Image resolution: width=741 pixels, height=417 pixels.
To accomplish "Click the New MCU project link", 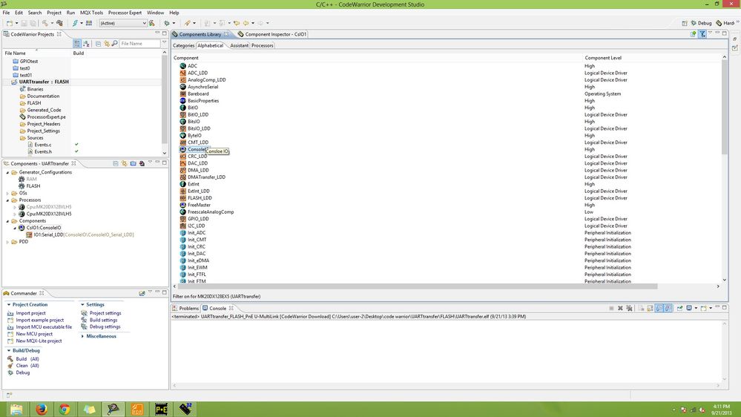I will 34,334.
